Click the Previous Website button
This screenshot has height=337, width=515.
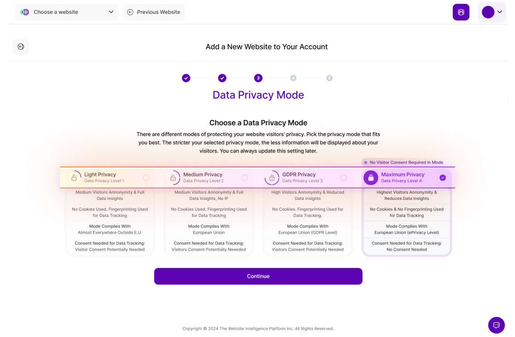(154, 12)
